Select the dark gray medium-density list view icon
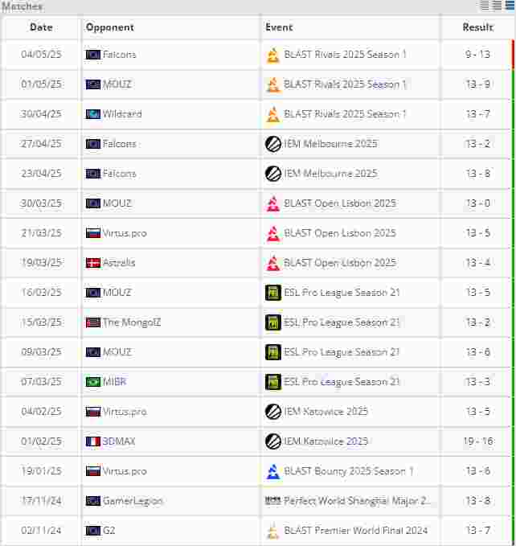 coord(498,6)
